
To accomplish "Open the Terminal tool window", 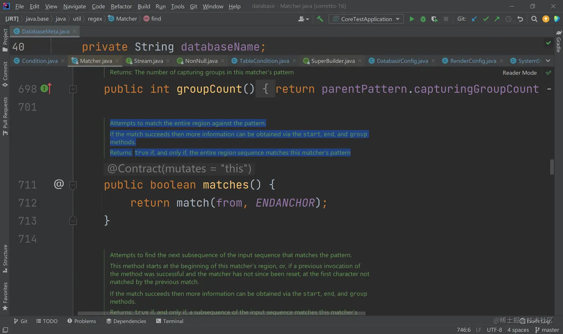I will 169,321.
